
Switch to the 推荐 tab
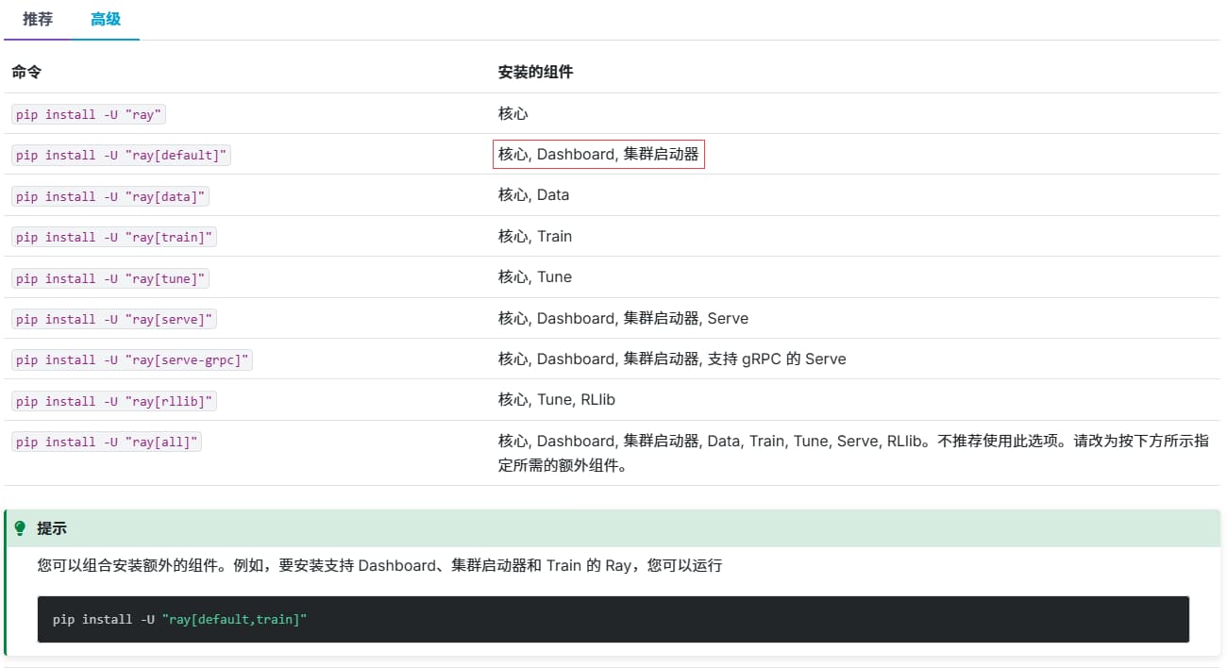[38, 20]
